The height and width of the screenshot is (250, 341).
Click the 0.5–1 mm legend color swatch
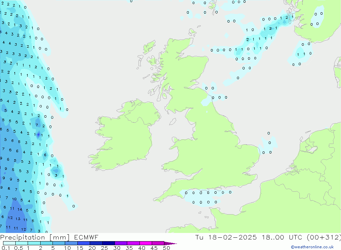pos(21,243)
